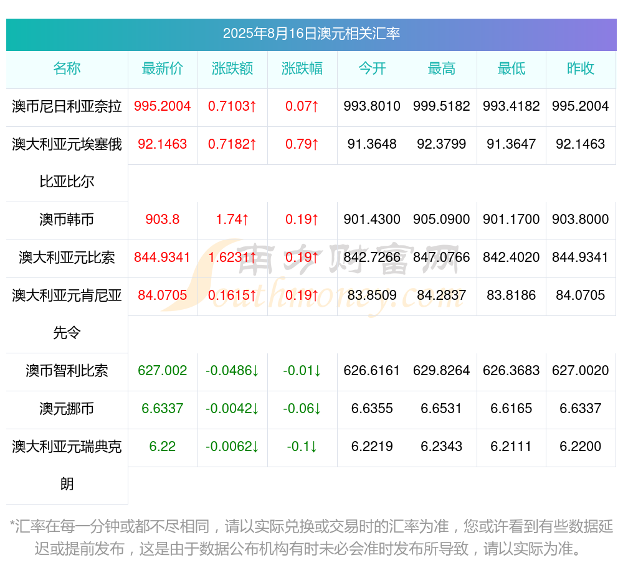Image resolution: width=623 pixels, height=568 pixels.
Task: Click opening value 83.8509
Action: [x=372, y=295]
